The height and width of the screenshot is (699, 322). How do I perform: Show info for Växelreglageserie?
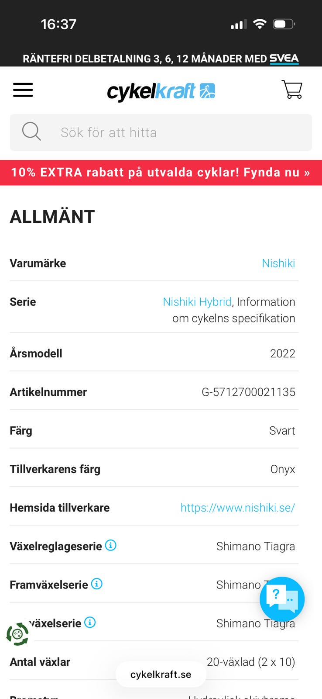(111, 545)
